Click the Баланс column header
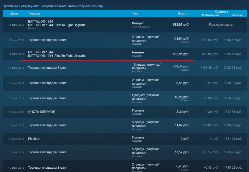The height and width of the screenshot is (172, 249). (x=237, y=15)
